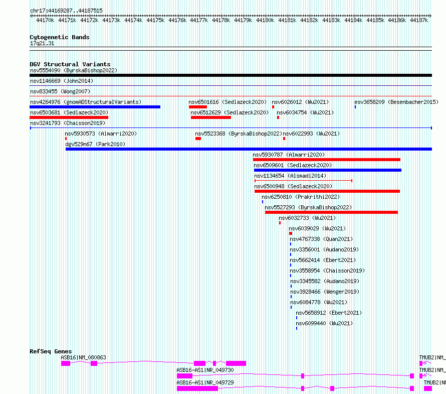The height and width of the screenshot is (394, 446).
Task: Click nsv5930787 (Almarri2020) label
Action: (x=289, y=155)
